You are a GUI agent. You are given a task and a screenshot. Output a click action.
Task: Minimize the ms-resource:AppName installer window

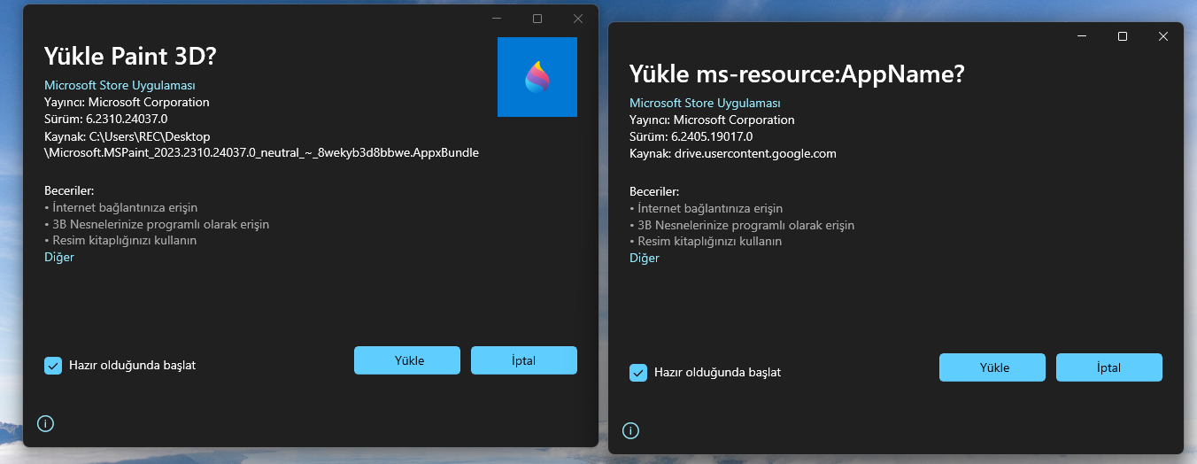1082,36
